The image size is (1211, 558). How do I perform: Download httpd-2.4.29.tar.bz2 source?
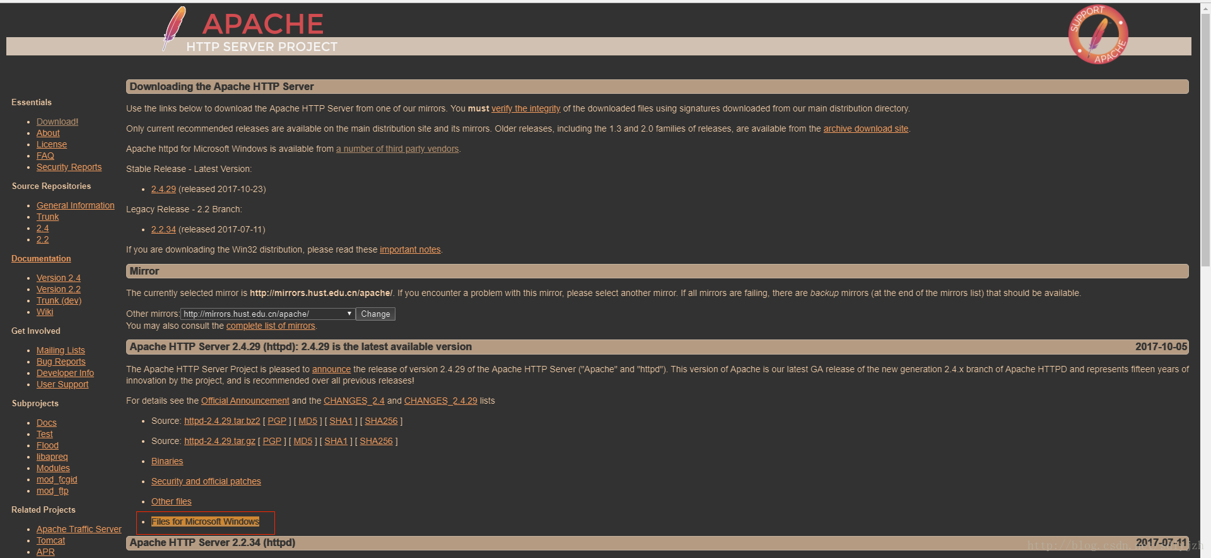point(222,421)
